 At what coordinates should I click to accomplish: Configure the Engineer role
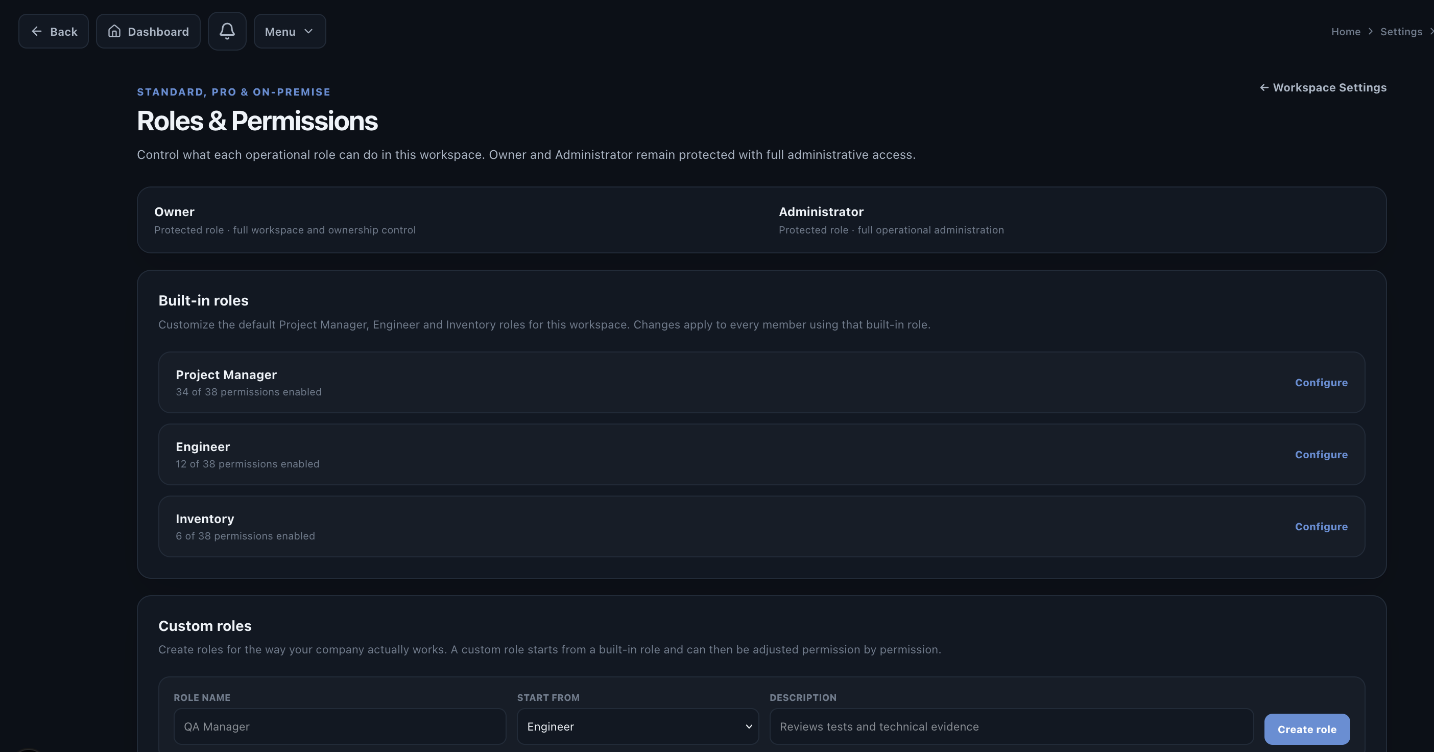coord(1321,455)
